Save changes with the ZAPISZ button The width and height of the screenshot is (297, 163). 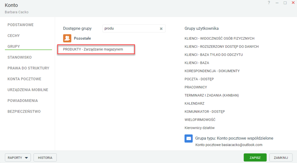[x=255, y=157]
